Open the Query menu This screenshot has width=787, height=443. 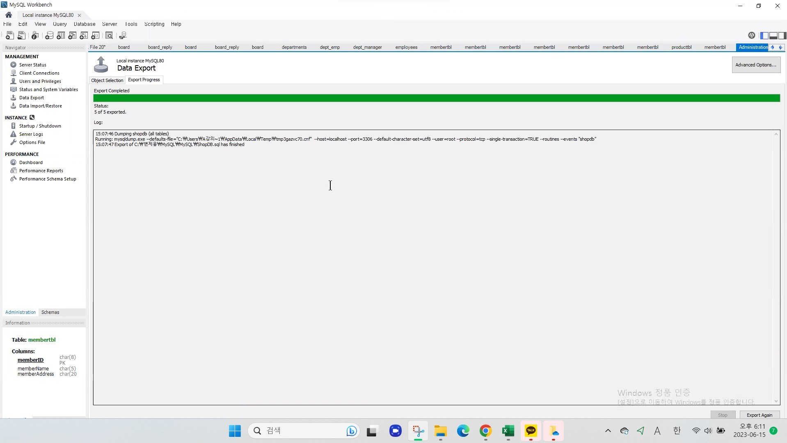[x=59, y=24]
